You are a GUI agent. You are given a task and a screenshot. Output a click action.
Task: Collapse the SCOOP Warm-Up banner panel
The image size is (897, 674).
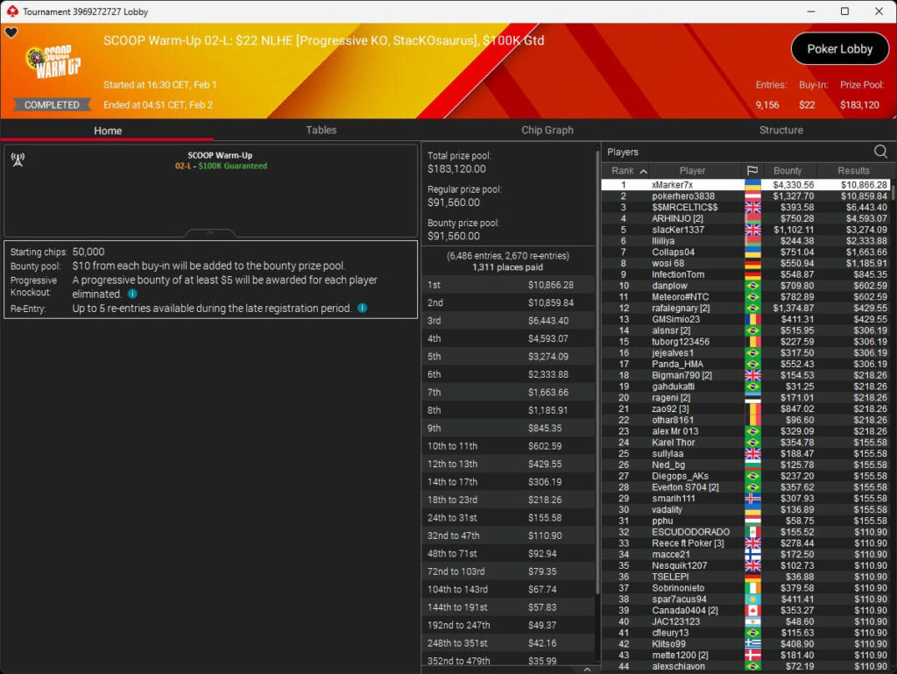[x=210, y=233]
